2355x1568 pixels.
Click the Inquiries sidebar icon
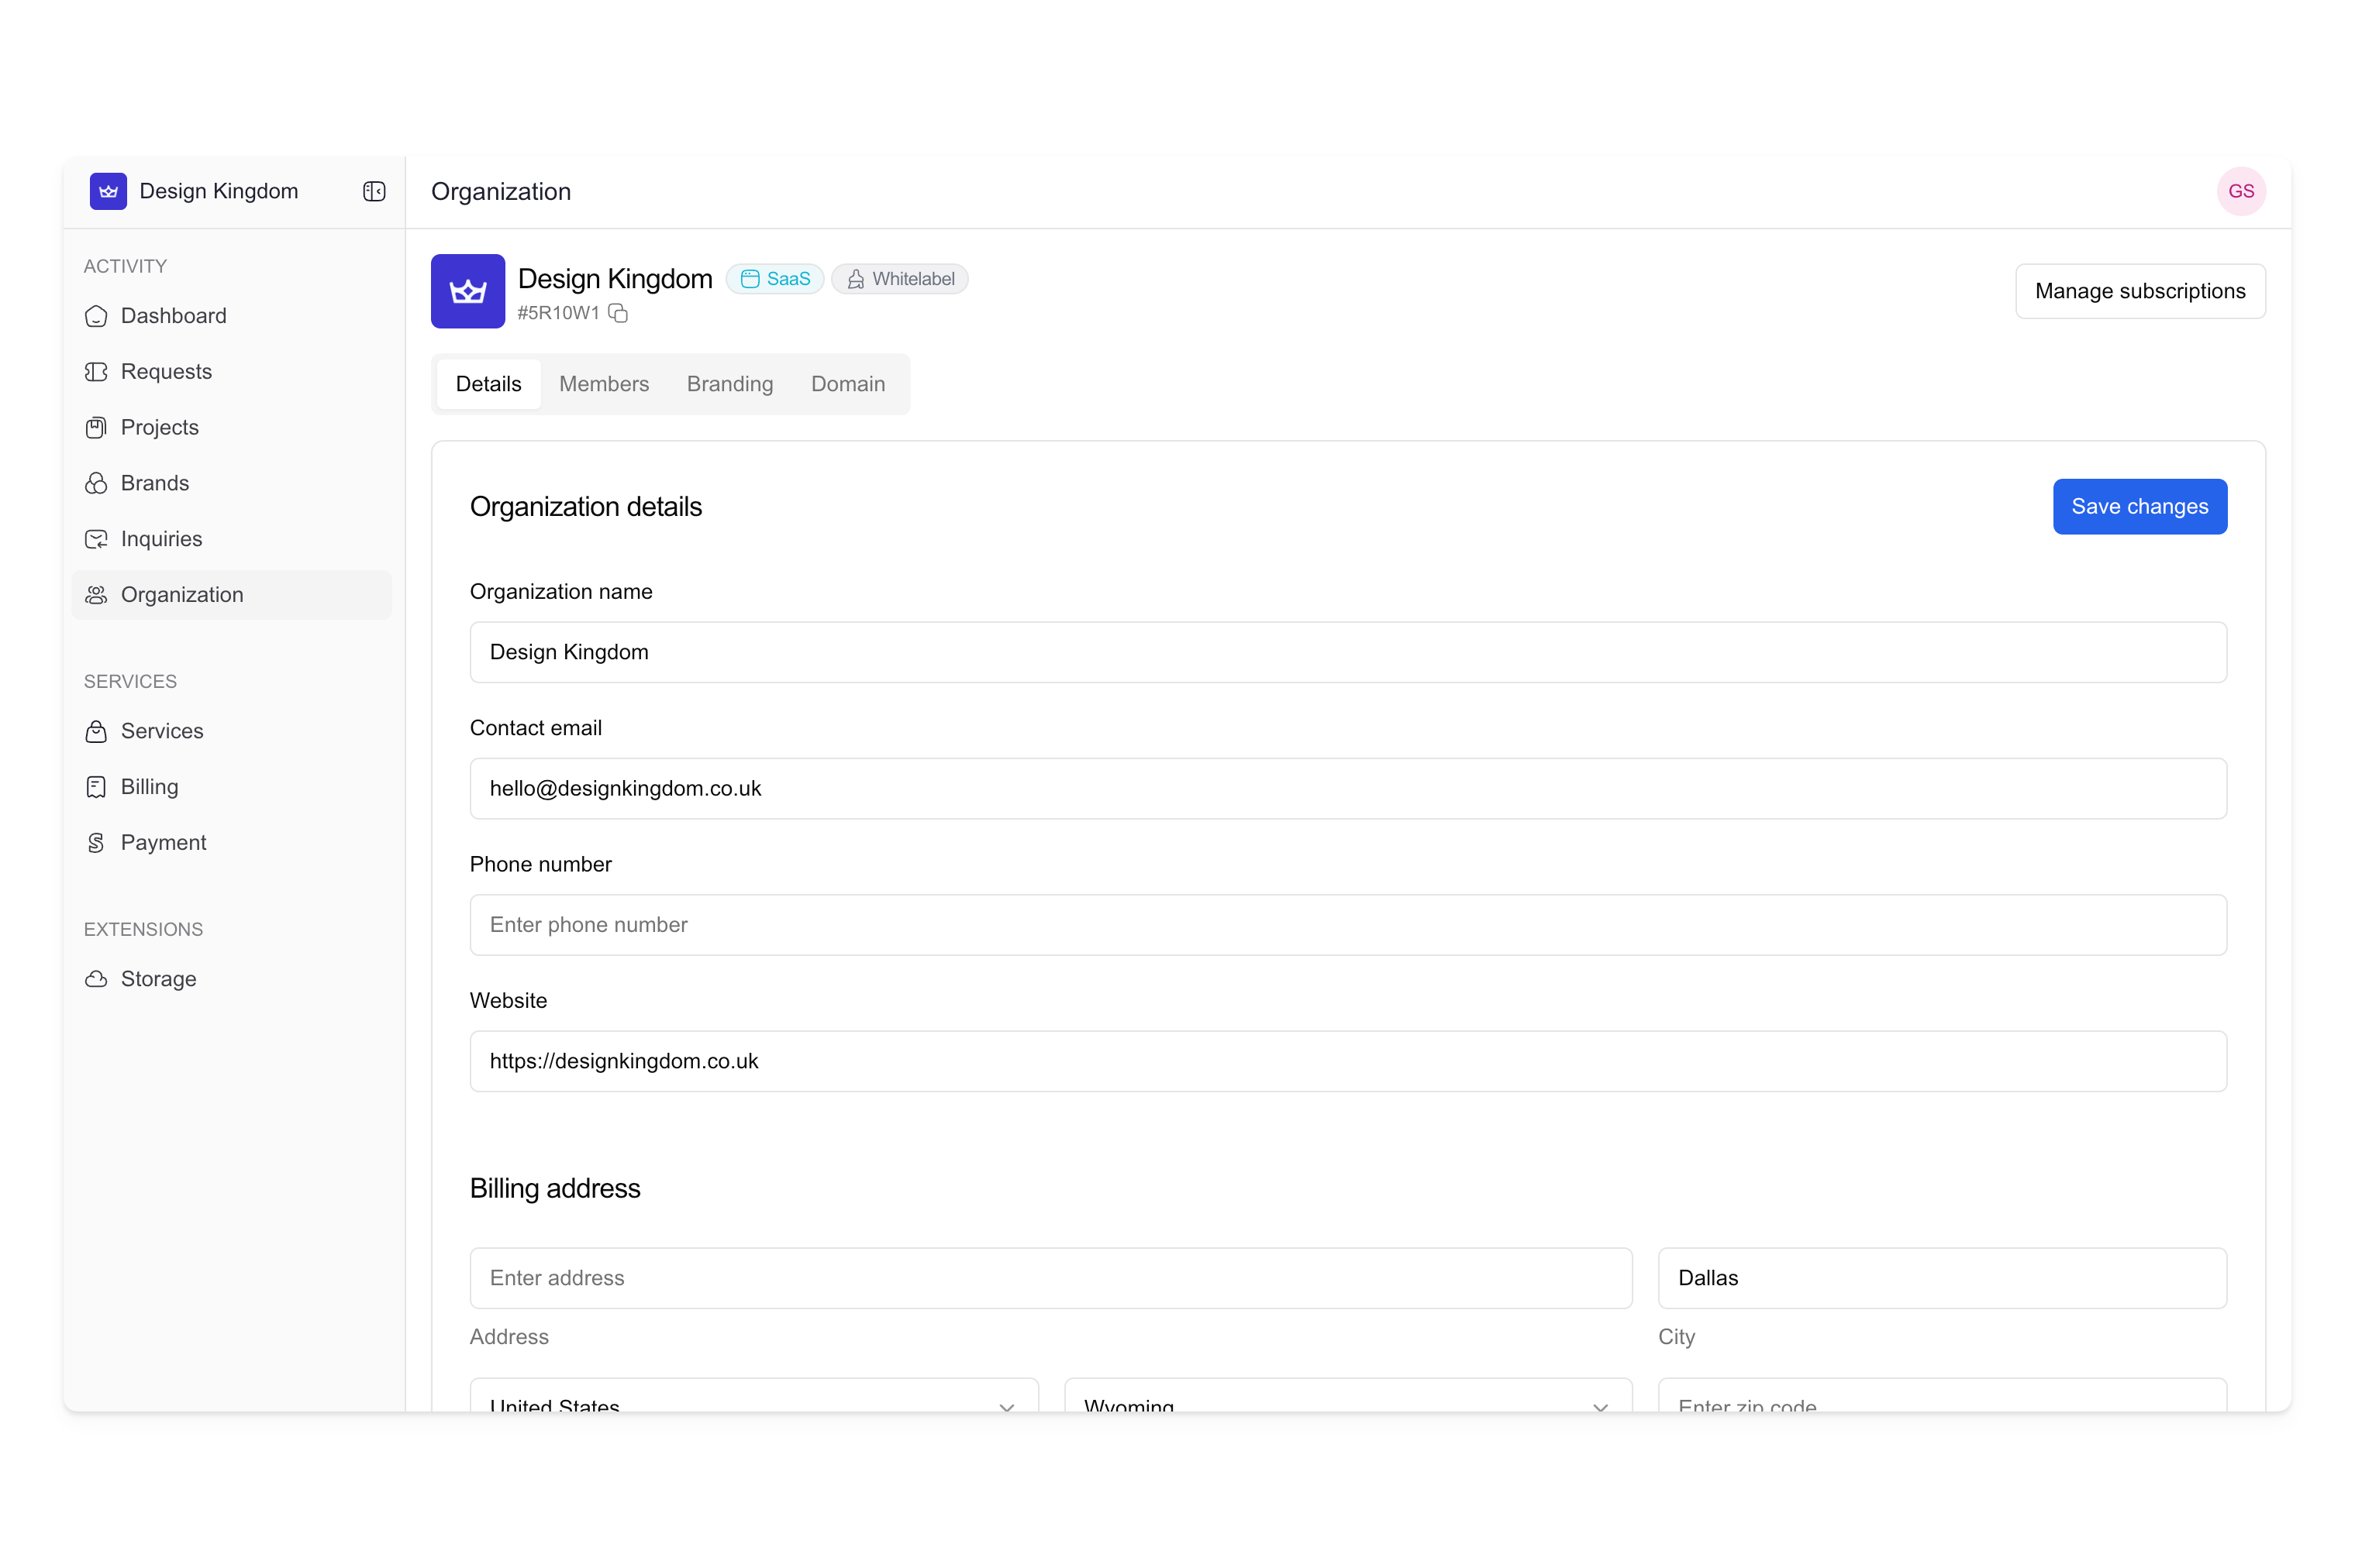point(96,539)
